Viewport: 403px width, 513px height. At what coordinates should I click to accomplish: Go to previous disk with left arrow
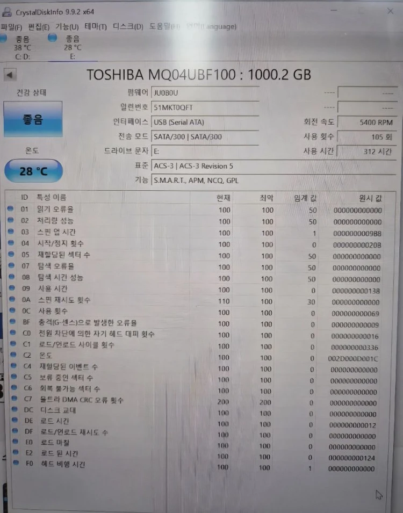coord(10,75)
